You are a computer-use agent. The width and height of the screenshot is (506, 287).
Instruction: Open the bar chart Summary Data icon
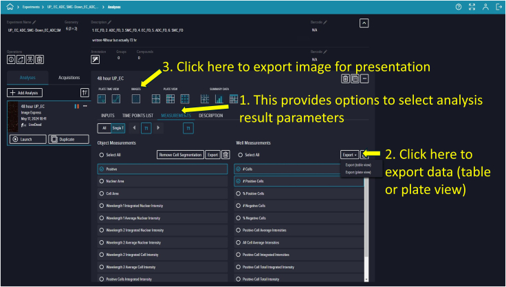click(219, 99)
